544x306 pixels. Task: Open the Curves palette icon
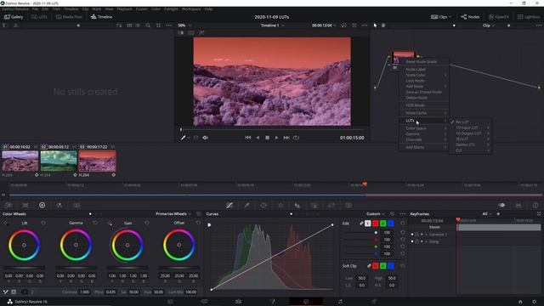tap(229, 205)
